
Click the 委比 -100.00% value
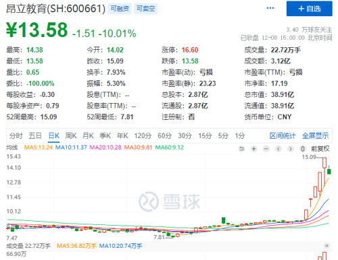41,84
